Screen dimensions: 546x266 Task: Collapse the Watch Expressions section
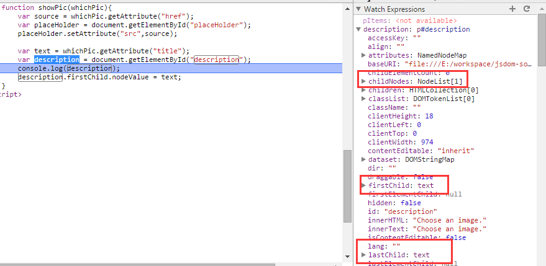coord(358,9)
